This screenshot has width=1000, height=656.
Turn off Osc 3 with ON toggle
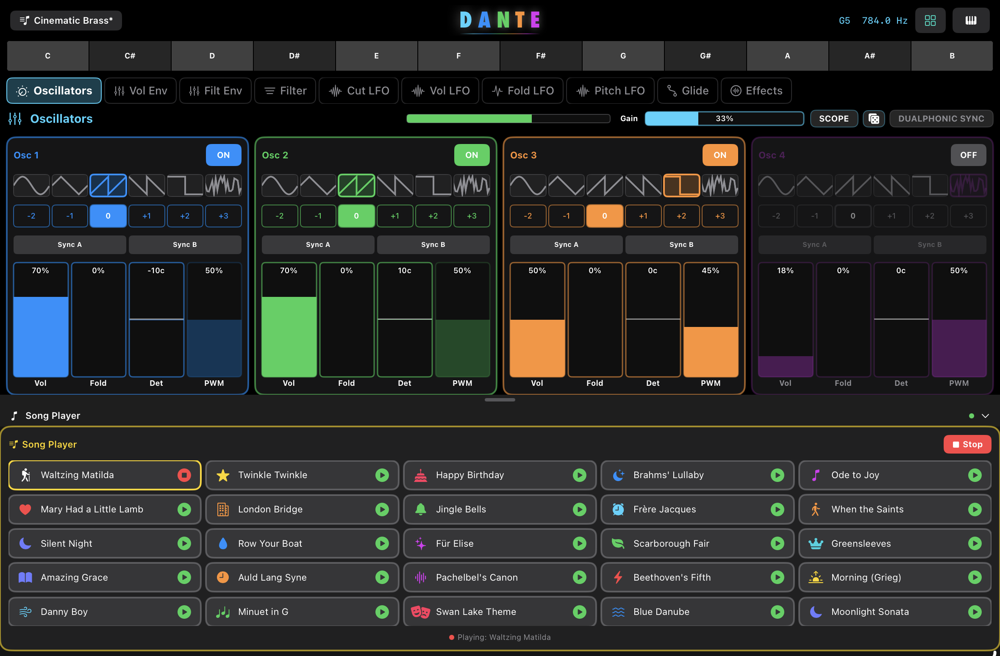pyautogui.click(x=720, y=155)
